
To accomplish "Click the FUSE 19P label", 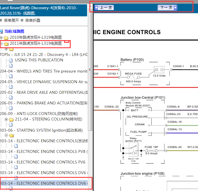I will [x=151, y=147].
